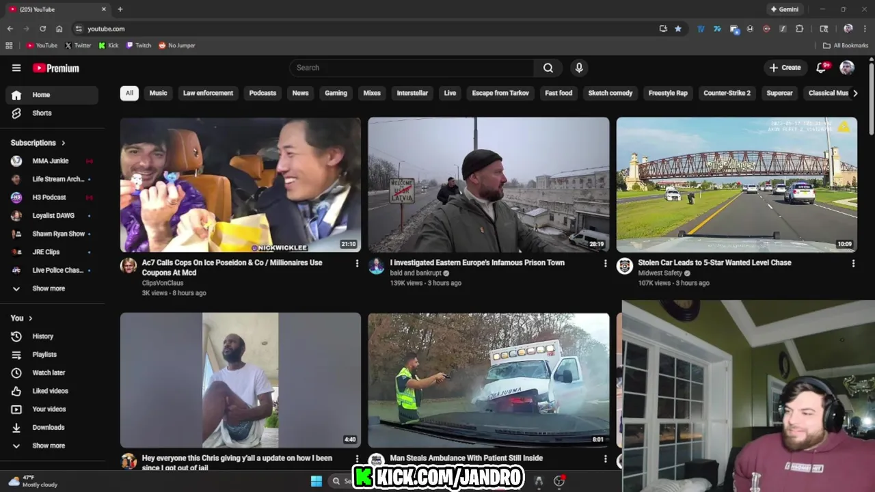The image size is (875, 492).
Task: Open Liked videos in the sidebar
Action: point(52,391)
